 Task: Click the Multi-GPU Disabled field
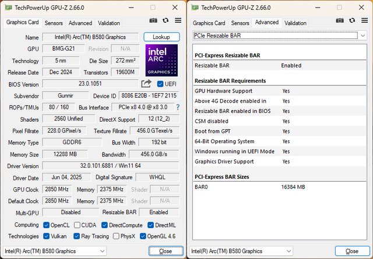pos(71,212)
